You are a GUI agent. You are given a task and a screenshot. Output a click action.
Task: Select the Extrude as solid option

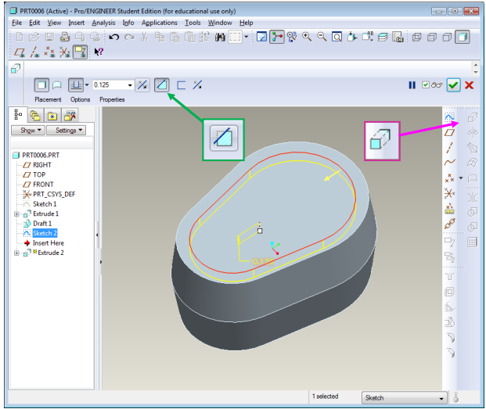click(41, 84)
